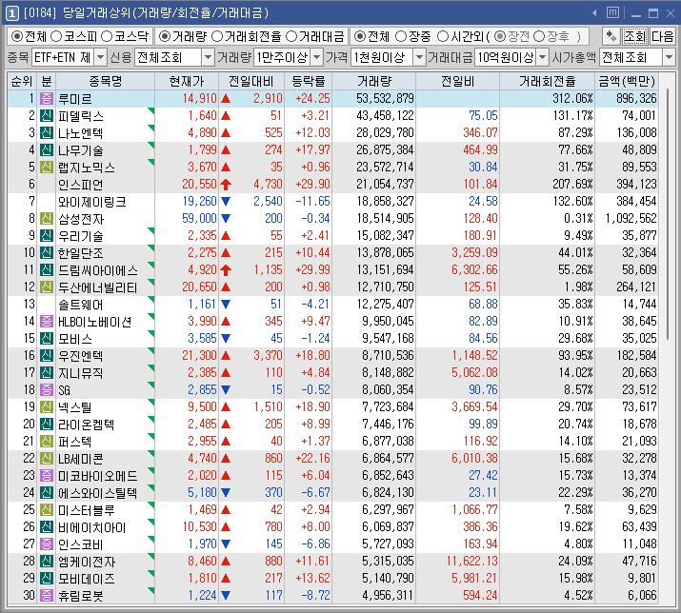Open the 거래대금 10억원이상 dropdown
This screenshot has width=681, height=613.
[x=542, y=57]
